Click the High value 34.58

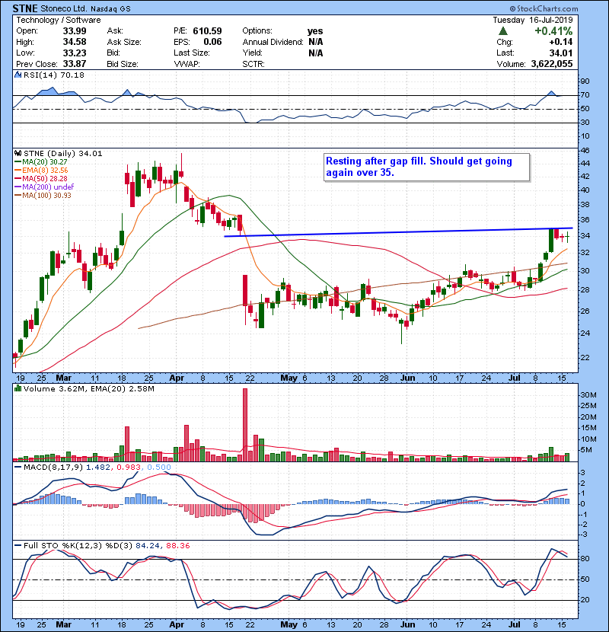(x=75, y=42)
